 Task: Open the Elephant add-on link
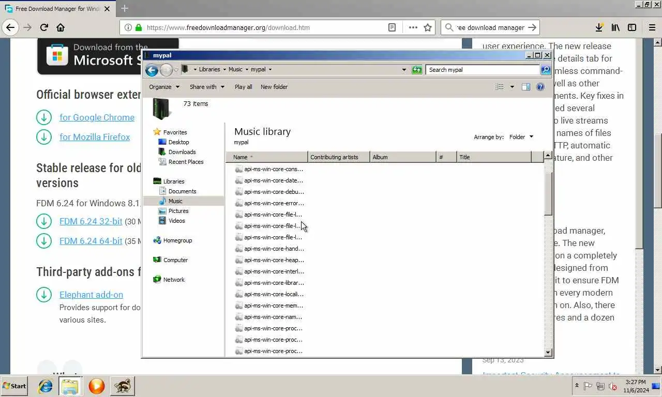(x=91, y=295)
